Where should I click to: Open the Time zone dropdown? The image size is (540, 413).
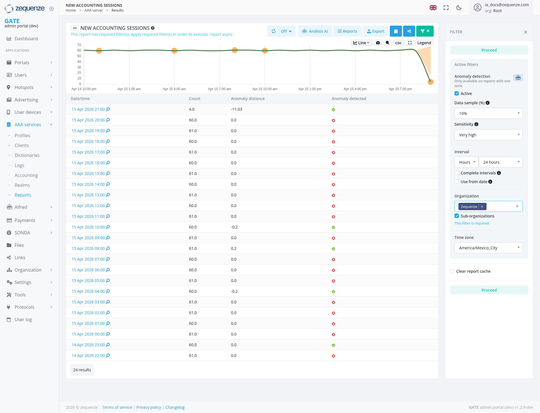coord(489,248)
